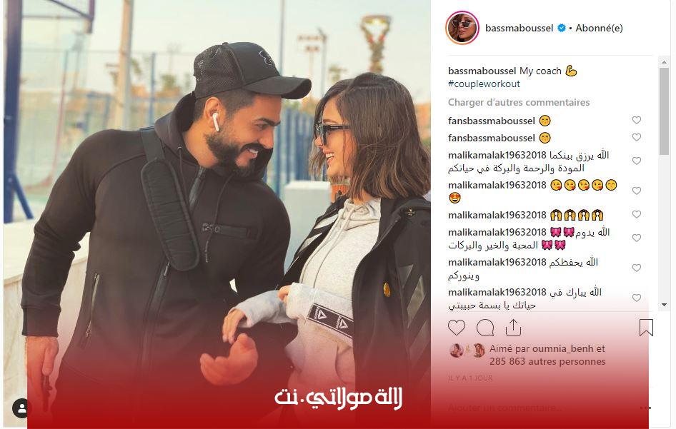Like the malikamalak19632018 praying hands comment
This screenshot has height=429, width=676.
point(636,214)
